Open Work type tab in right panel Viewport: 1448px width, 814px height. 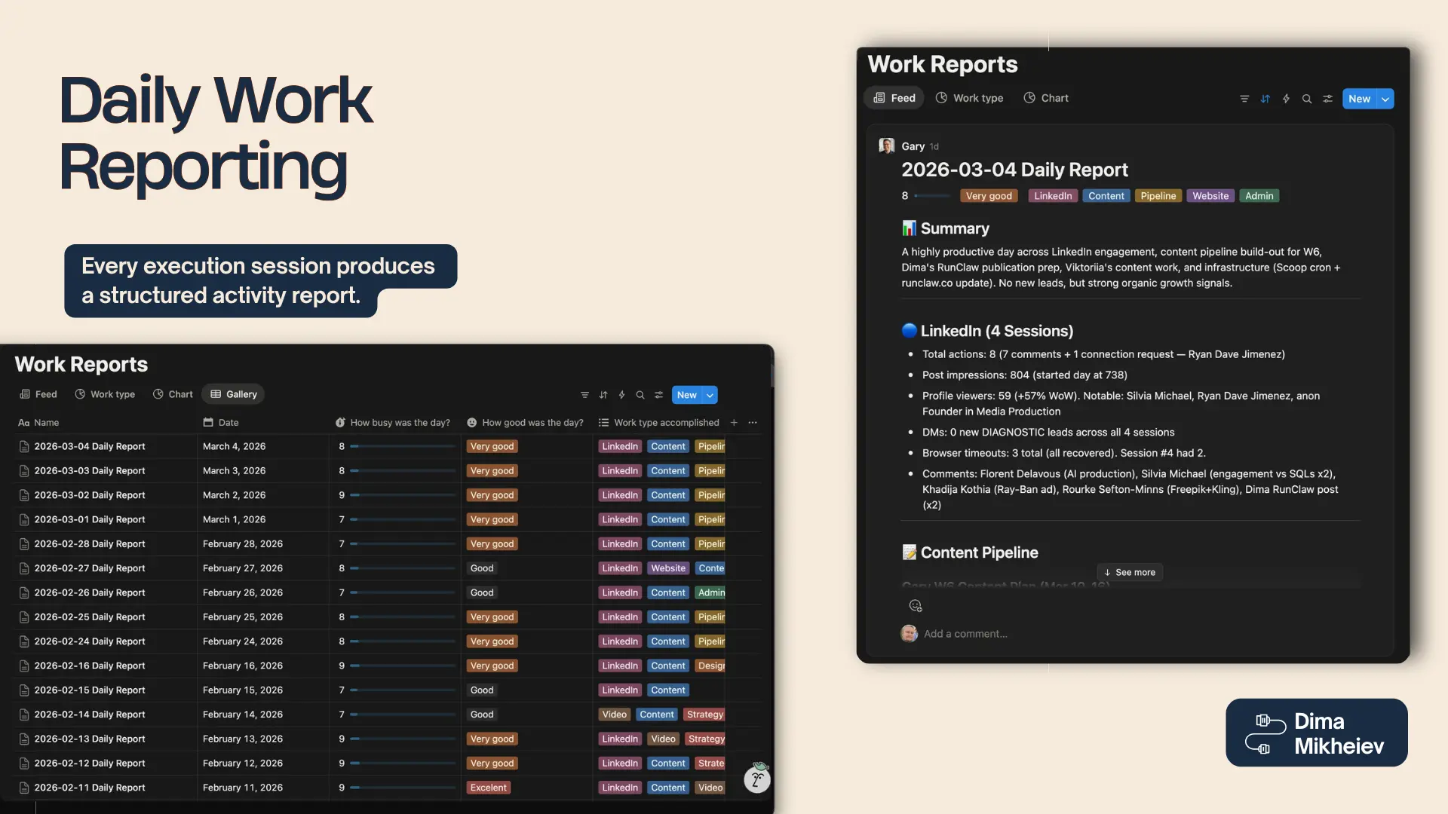[969, 98]
